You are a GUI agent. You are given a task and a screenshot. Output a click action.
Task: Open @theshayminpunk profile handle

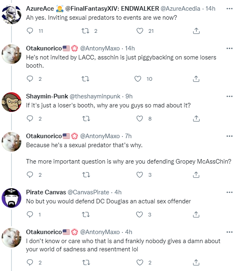click(95, 96)
